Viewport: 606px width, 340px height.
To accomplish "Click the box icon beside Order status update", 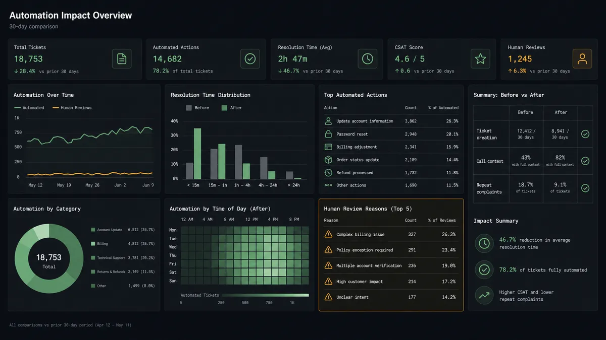I will pyautogui.click(x=328, y=160).
